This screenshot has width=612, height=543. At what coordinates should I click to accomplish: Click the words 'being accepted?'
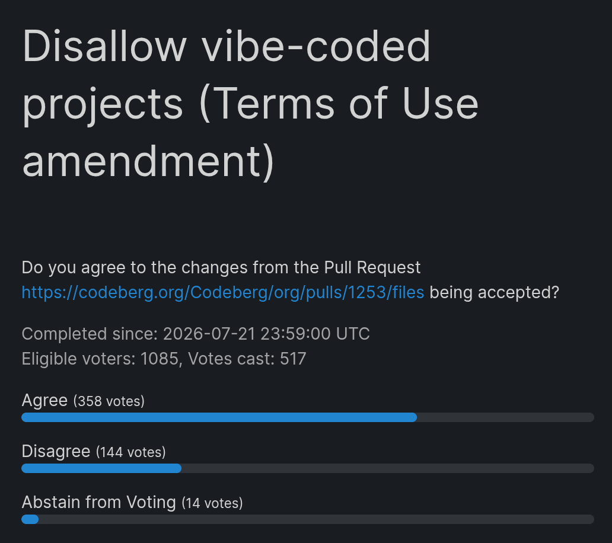click(494, 293)
